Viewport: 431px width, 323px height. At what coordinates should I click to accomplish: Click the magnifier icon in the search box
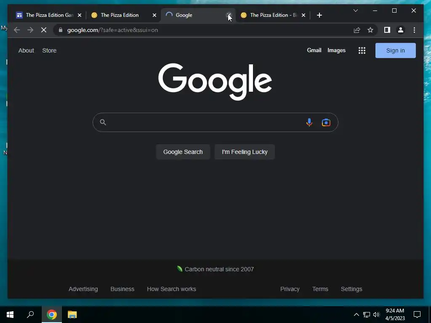[x=103, y=122]
